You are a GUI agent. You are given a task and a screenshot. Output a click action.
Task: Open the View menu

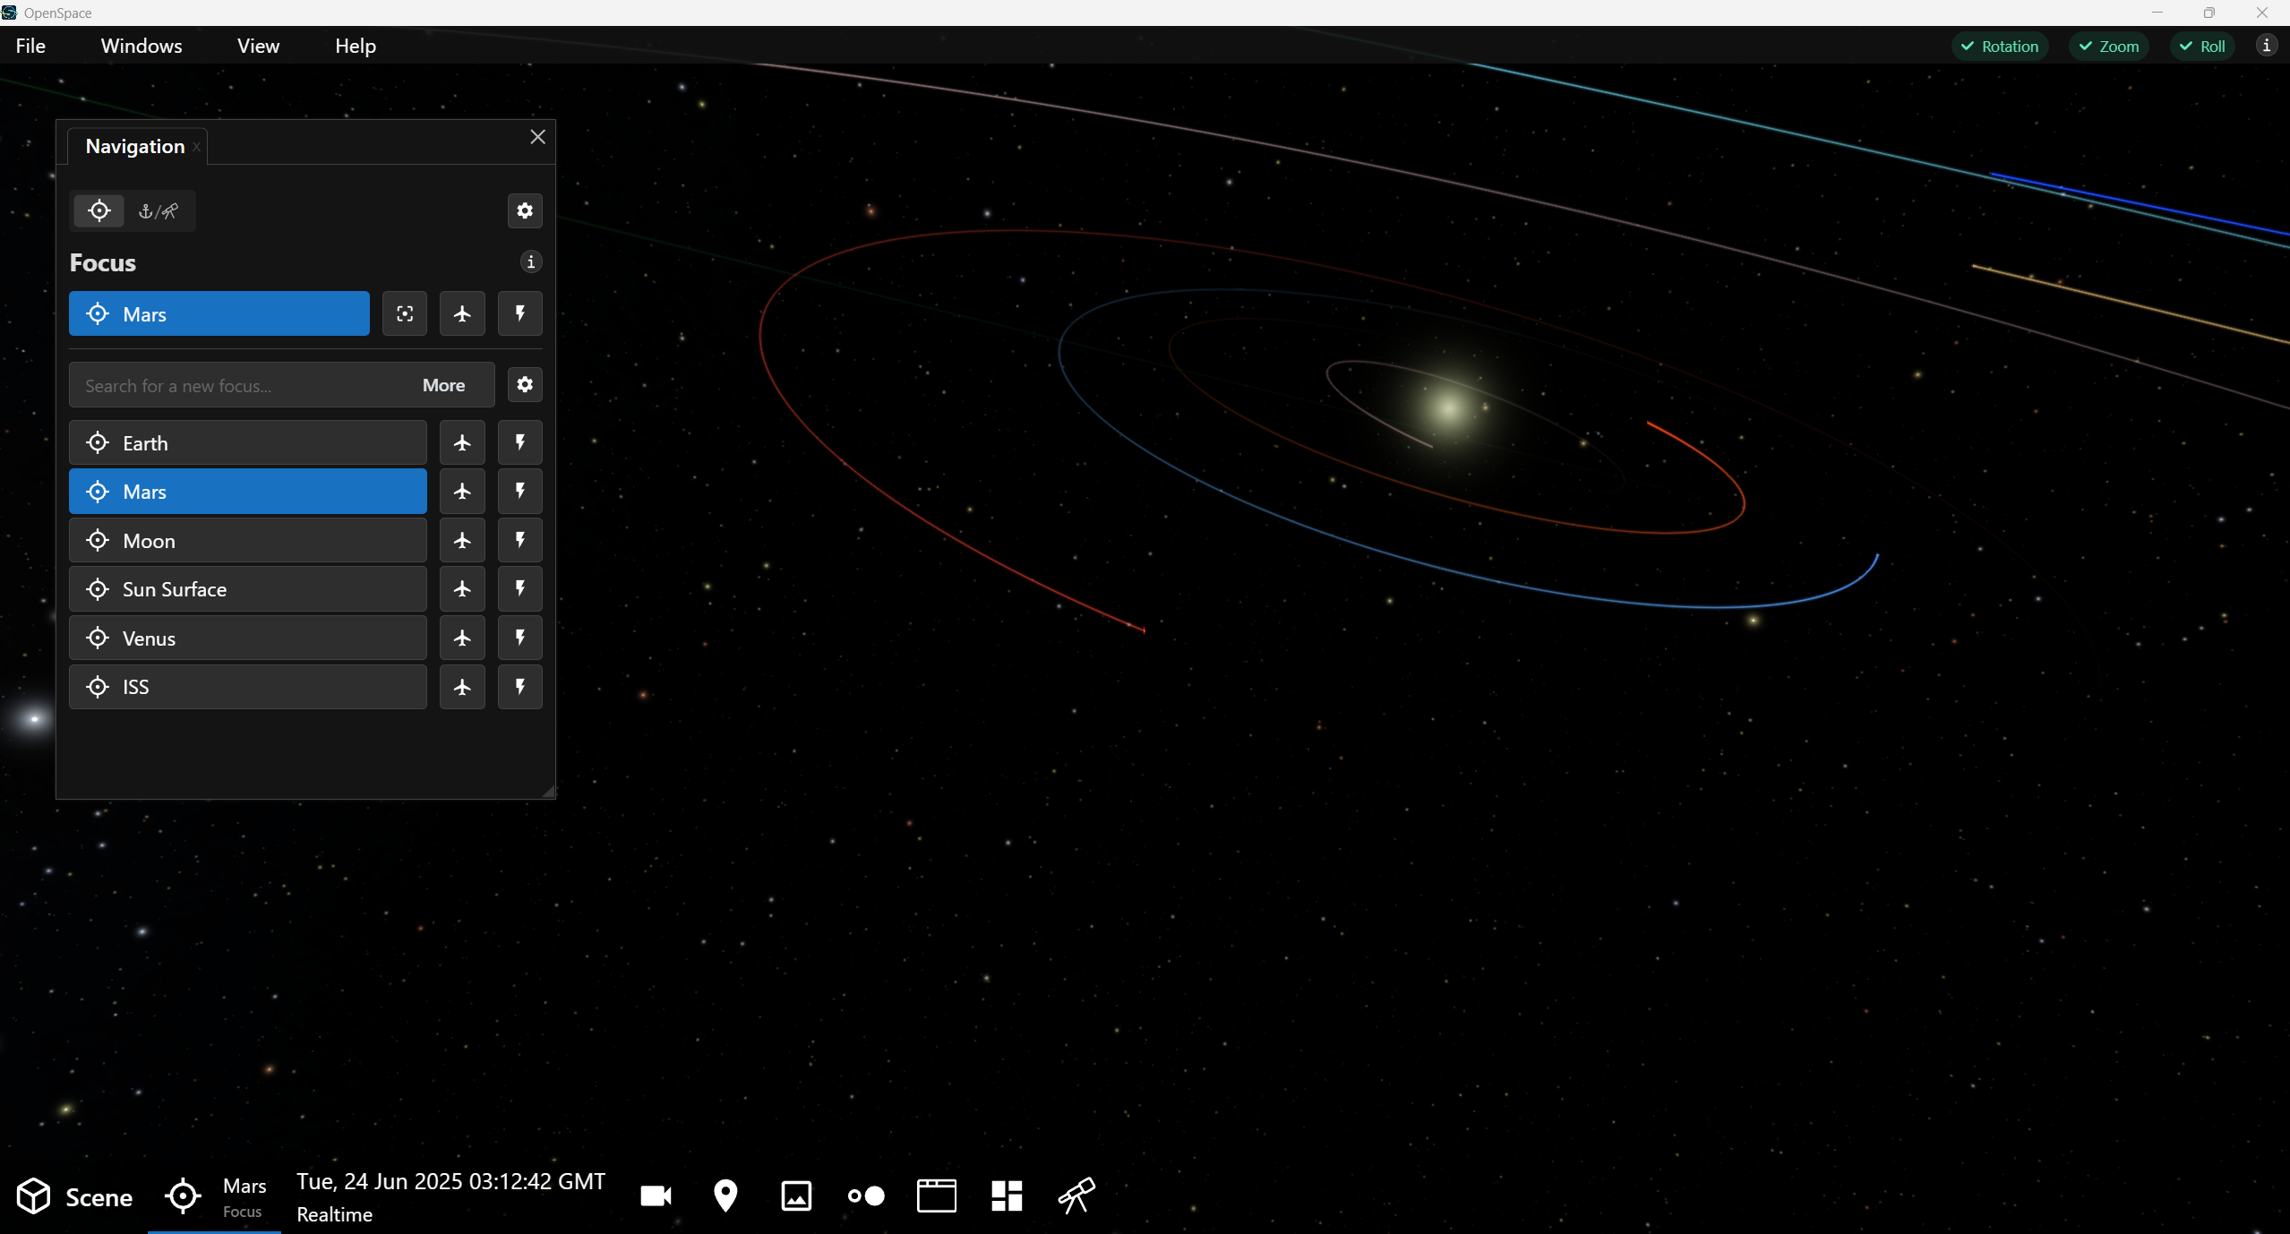click(258, 46)
